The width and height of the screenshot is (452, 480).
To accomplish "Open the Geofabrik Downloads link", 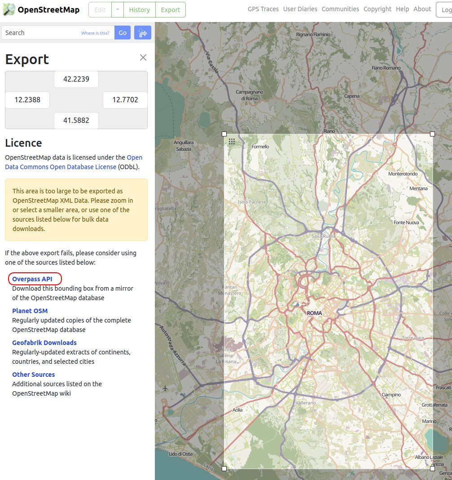I will 44,343.
